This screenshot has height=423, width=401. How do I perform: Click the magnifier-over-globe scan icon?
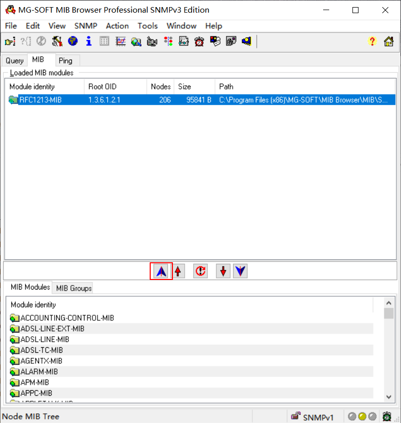pyautogui.click(x=136, y=41)
